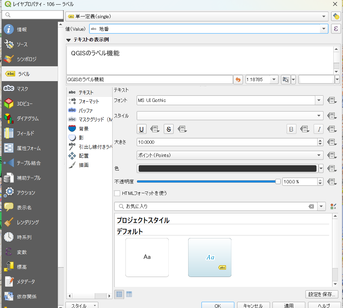Click the black text color swatch

227,169
